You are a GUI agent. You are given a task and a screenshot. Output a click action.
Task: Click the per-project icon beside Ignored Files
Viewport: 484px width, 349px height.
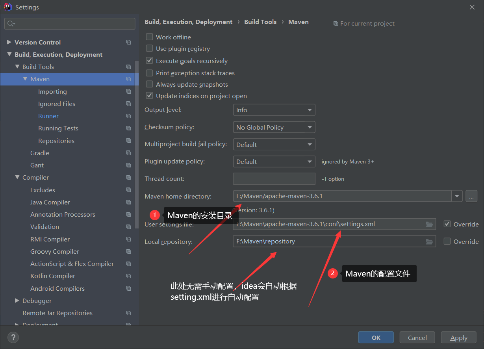[128, 104]
